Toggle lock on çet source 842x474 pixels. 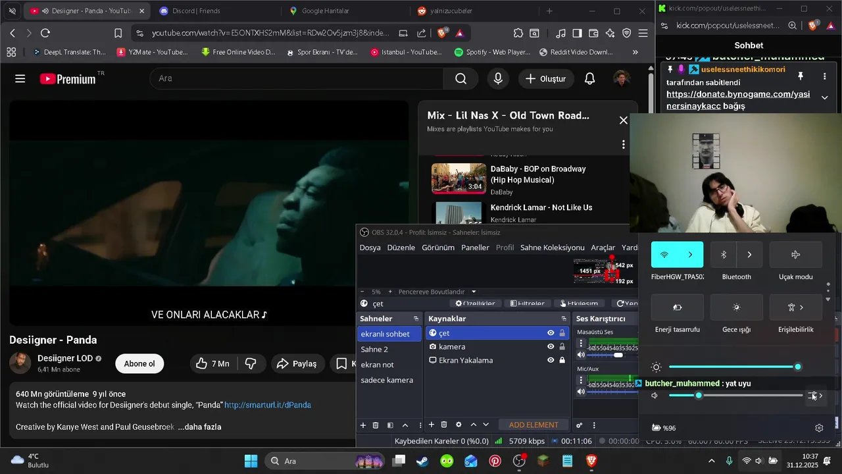point(562,333)
